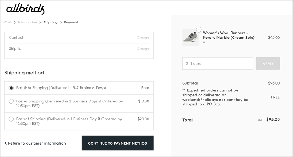Click the Wool Runners shoe thumbnail

click(191, 38)
